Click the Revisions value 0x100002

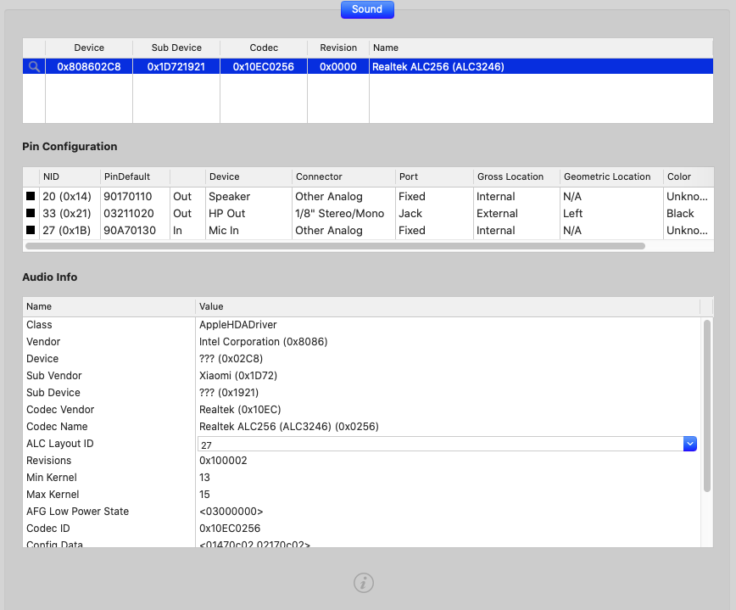[223, 460]
